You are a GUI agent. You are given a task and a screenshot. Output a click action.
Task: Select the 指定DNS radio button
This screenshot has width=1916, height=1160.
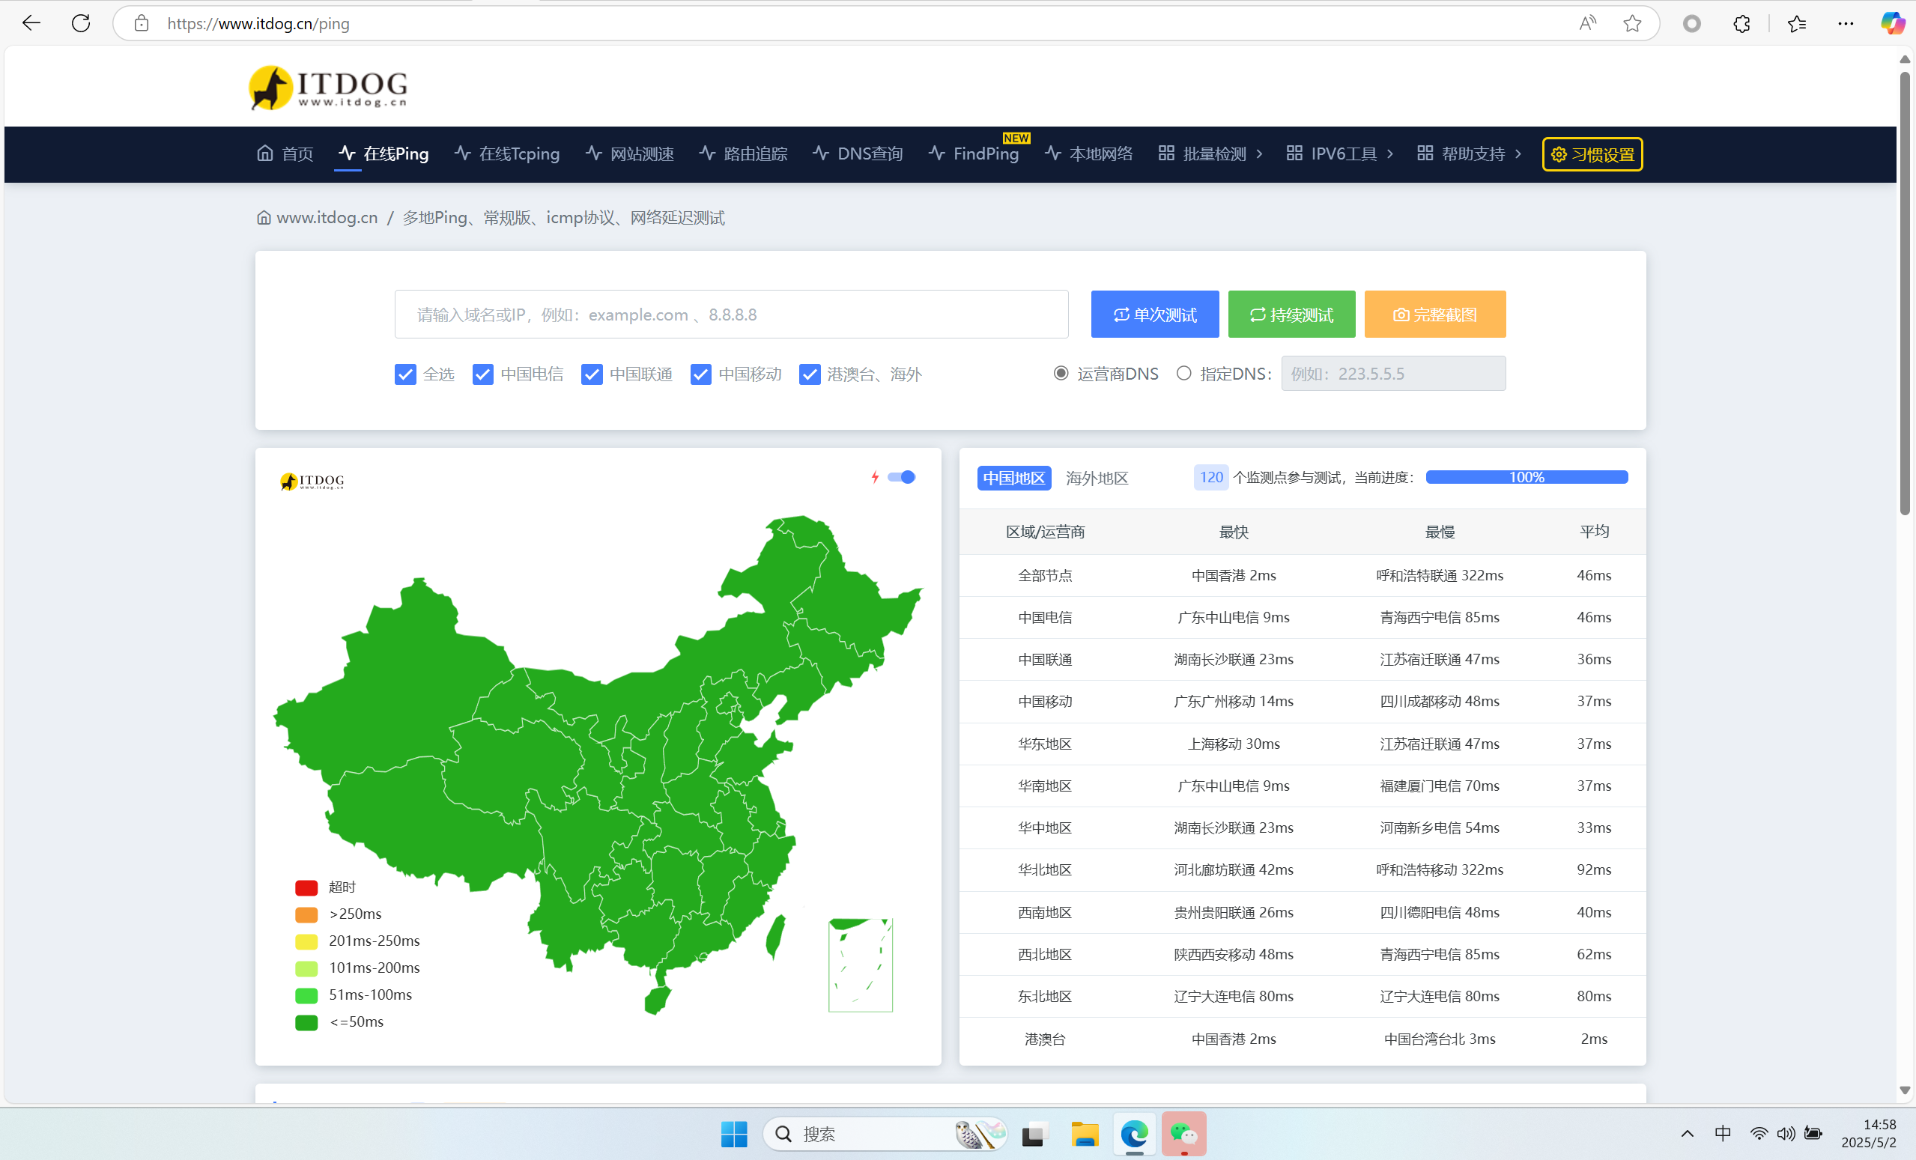click(x=1183, y=374)
